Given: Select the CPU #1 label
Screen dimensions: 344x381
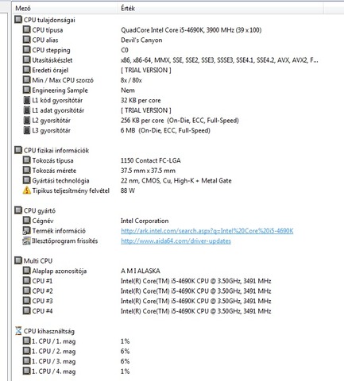Looking at the screenshot, I should point(42,281).
